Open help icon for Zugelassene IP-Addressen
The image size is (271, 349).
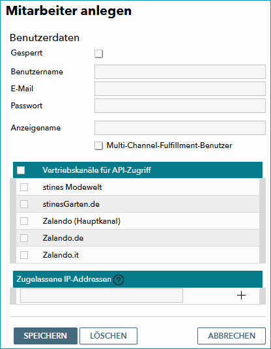tap(119, 280)
